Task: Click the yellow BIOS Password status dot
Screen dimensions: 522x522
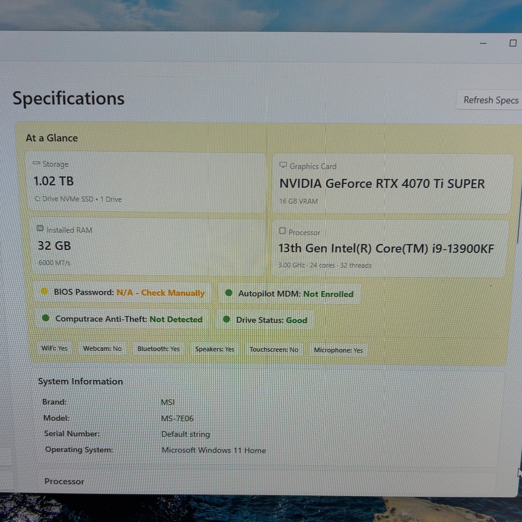Action: click(44, 291)
